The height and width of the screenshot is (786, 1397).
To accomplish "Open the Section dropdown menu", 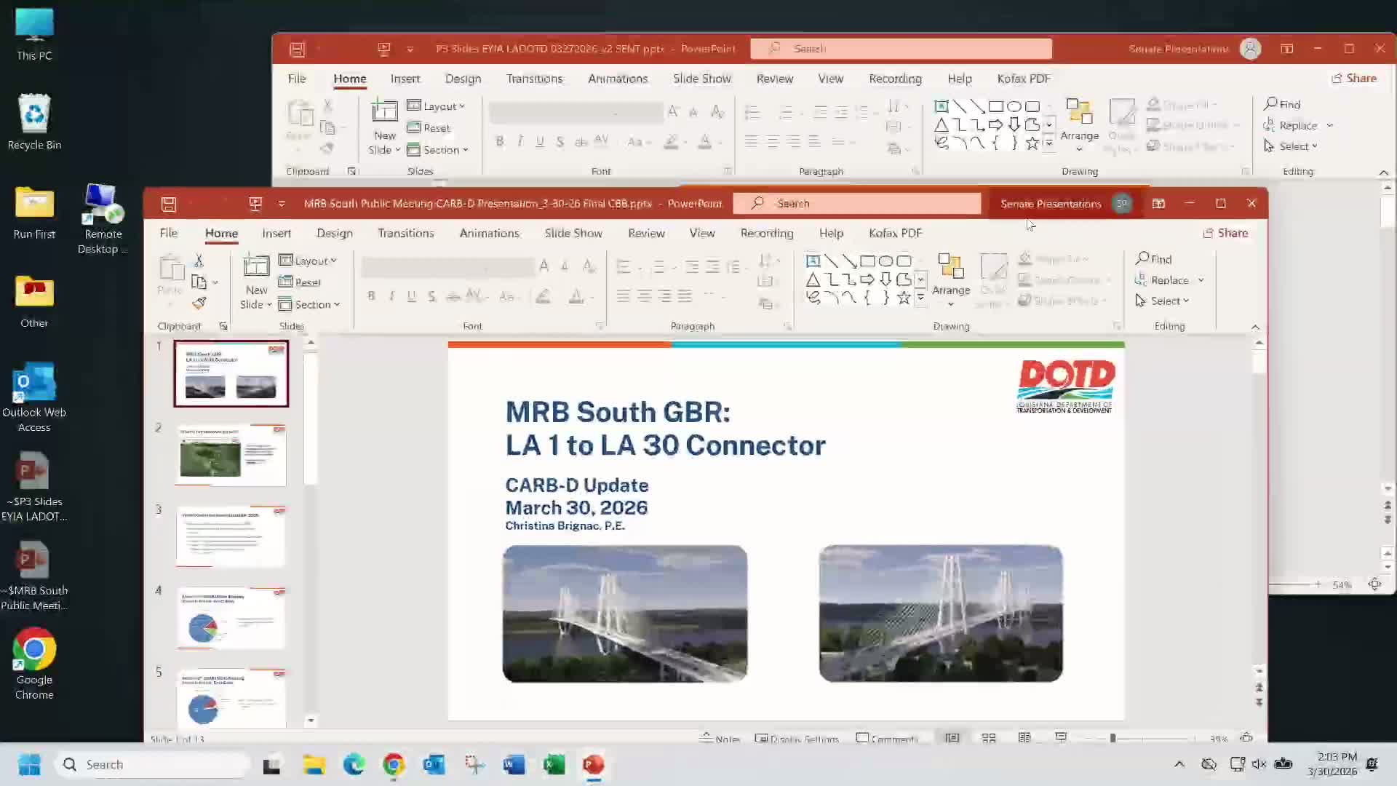I will point(310,304).
